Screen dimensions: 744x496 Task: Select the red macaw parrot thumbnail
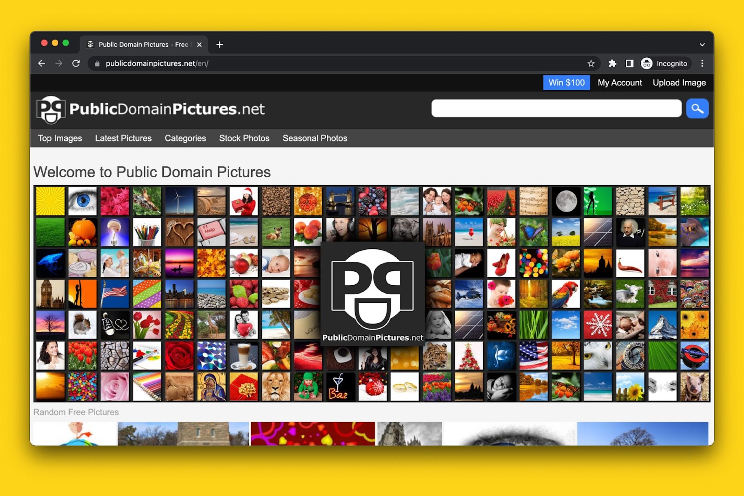566,294
